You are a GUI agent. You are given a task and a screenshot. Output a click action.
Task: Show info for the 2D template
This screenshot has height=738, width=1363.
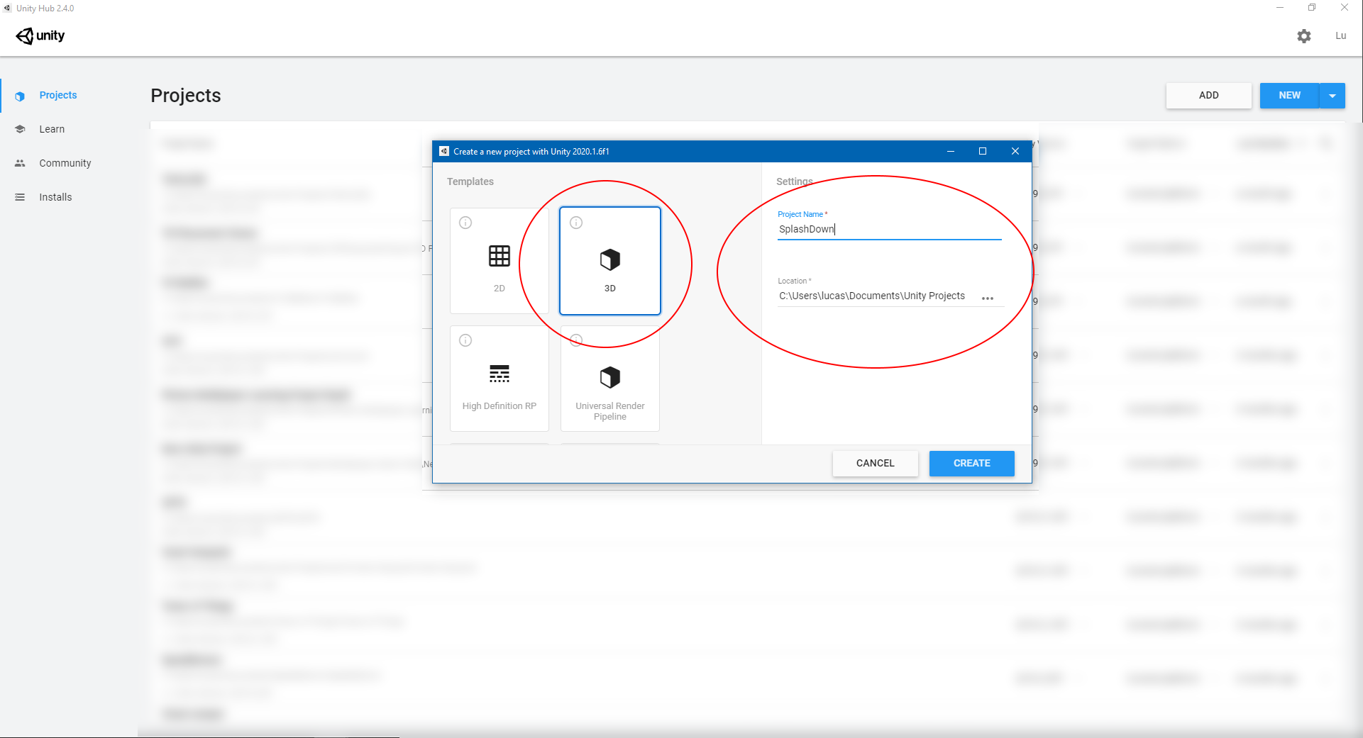click(465, 223)
